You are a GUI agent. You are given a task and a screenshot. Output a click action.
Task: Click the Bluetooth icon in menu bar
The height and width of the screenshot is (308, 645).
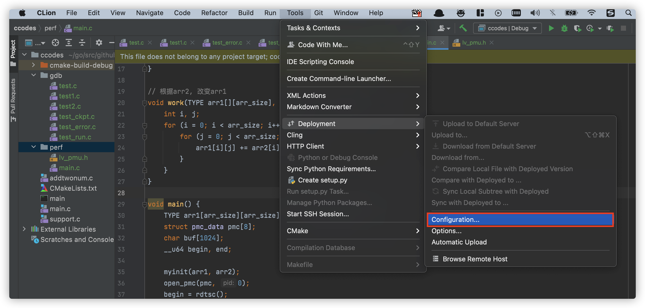tap(552, 13)
